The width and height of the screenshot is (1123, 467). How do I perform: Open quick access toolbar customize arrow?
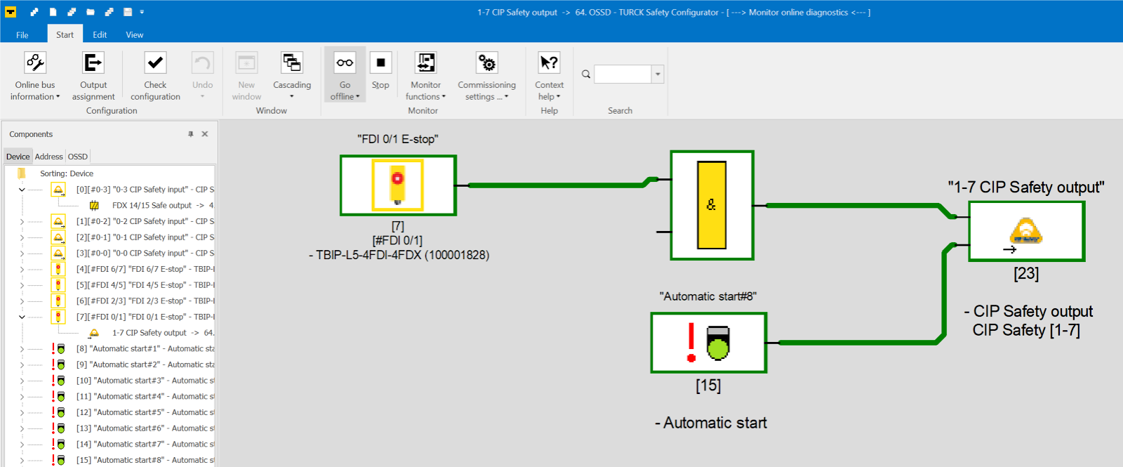[x=142, y=12]
